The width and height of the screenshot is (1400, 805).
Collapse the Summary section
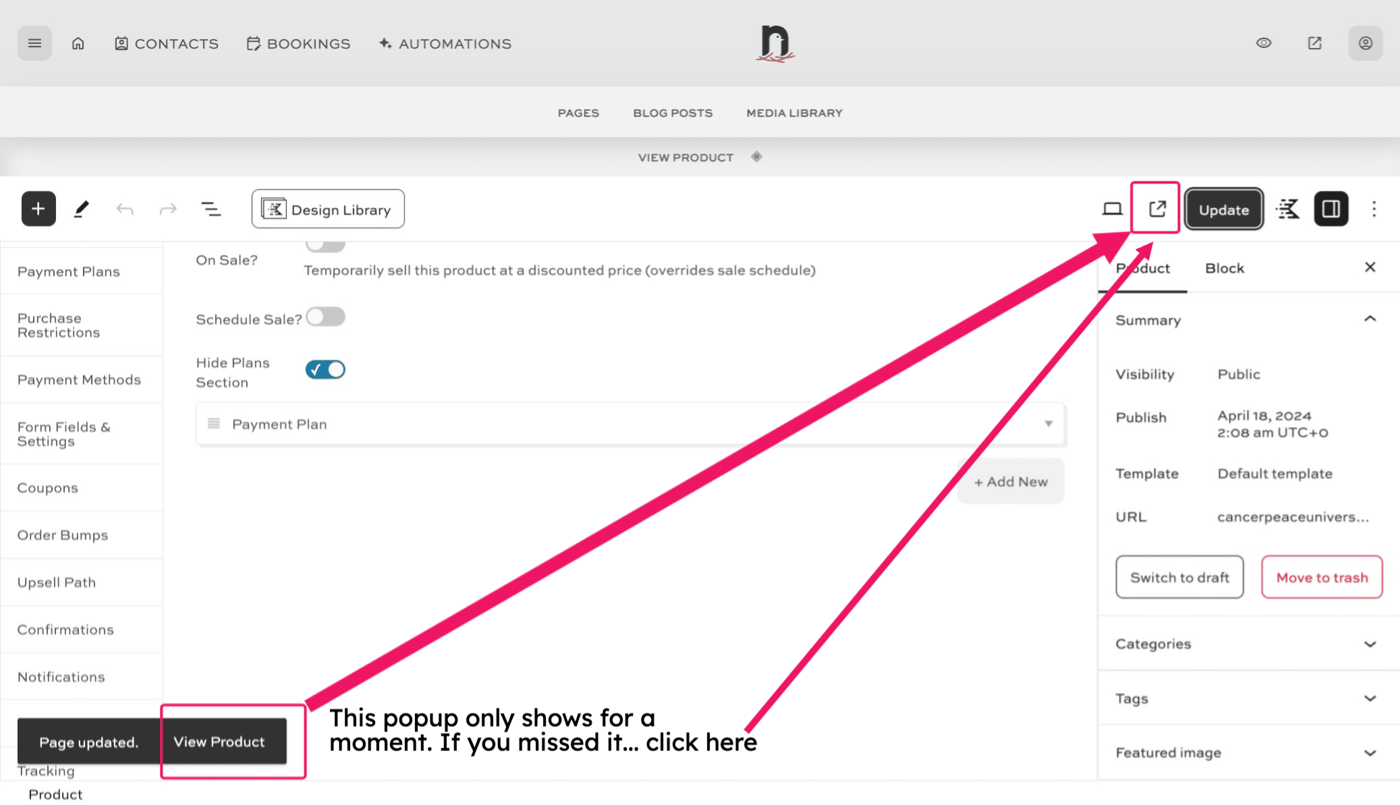tap(1370, 320)
